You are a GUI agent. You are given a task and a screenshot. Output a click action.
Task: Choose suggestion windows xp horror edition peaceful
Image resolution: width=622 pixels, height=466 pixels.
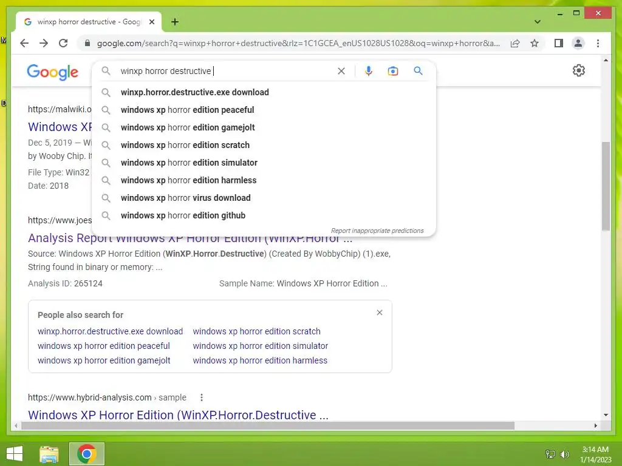[x=264, y=110]
